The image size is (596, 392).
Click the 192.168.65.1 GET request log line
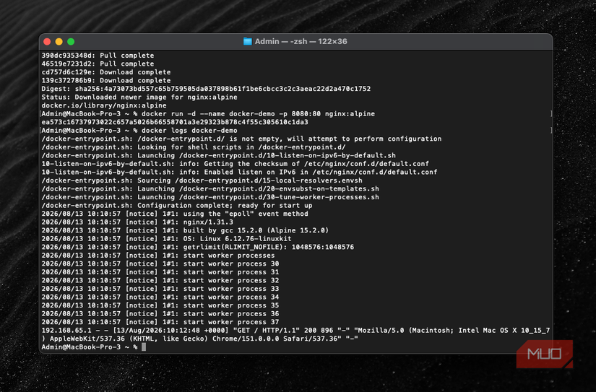pos(295,331)
